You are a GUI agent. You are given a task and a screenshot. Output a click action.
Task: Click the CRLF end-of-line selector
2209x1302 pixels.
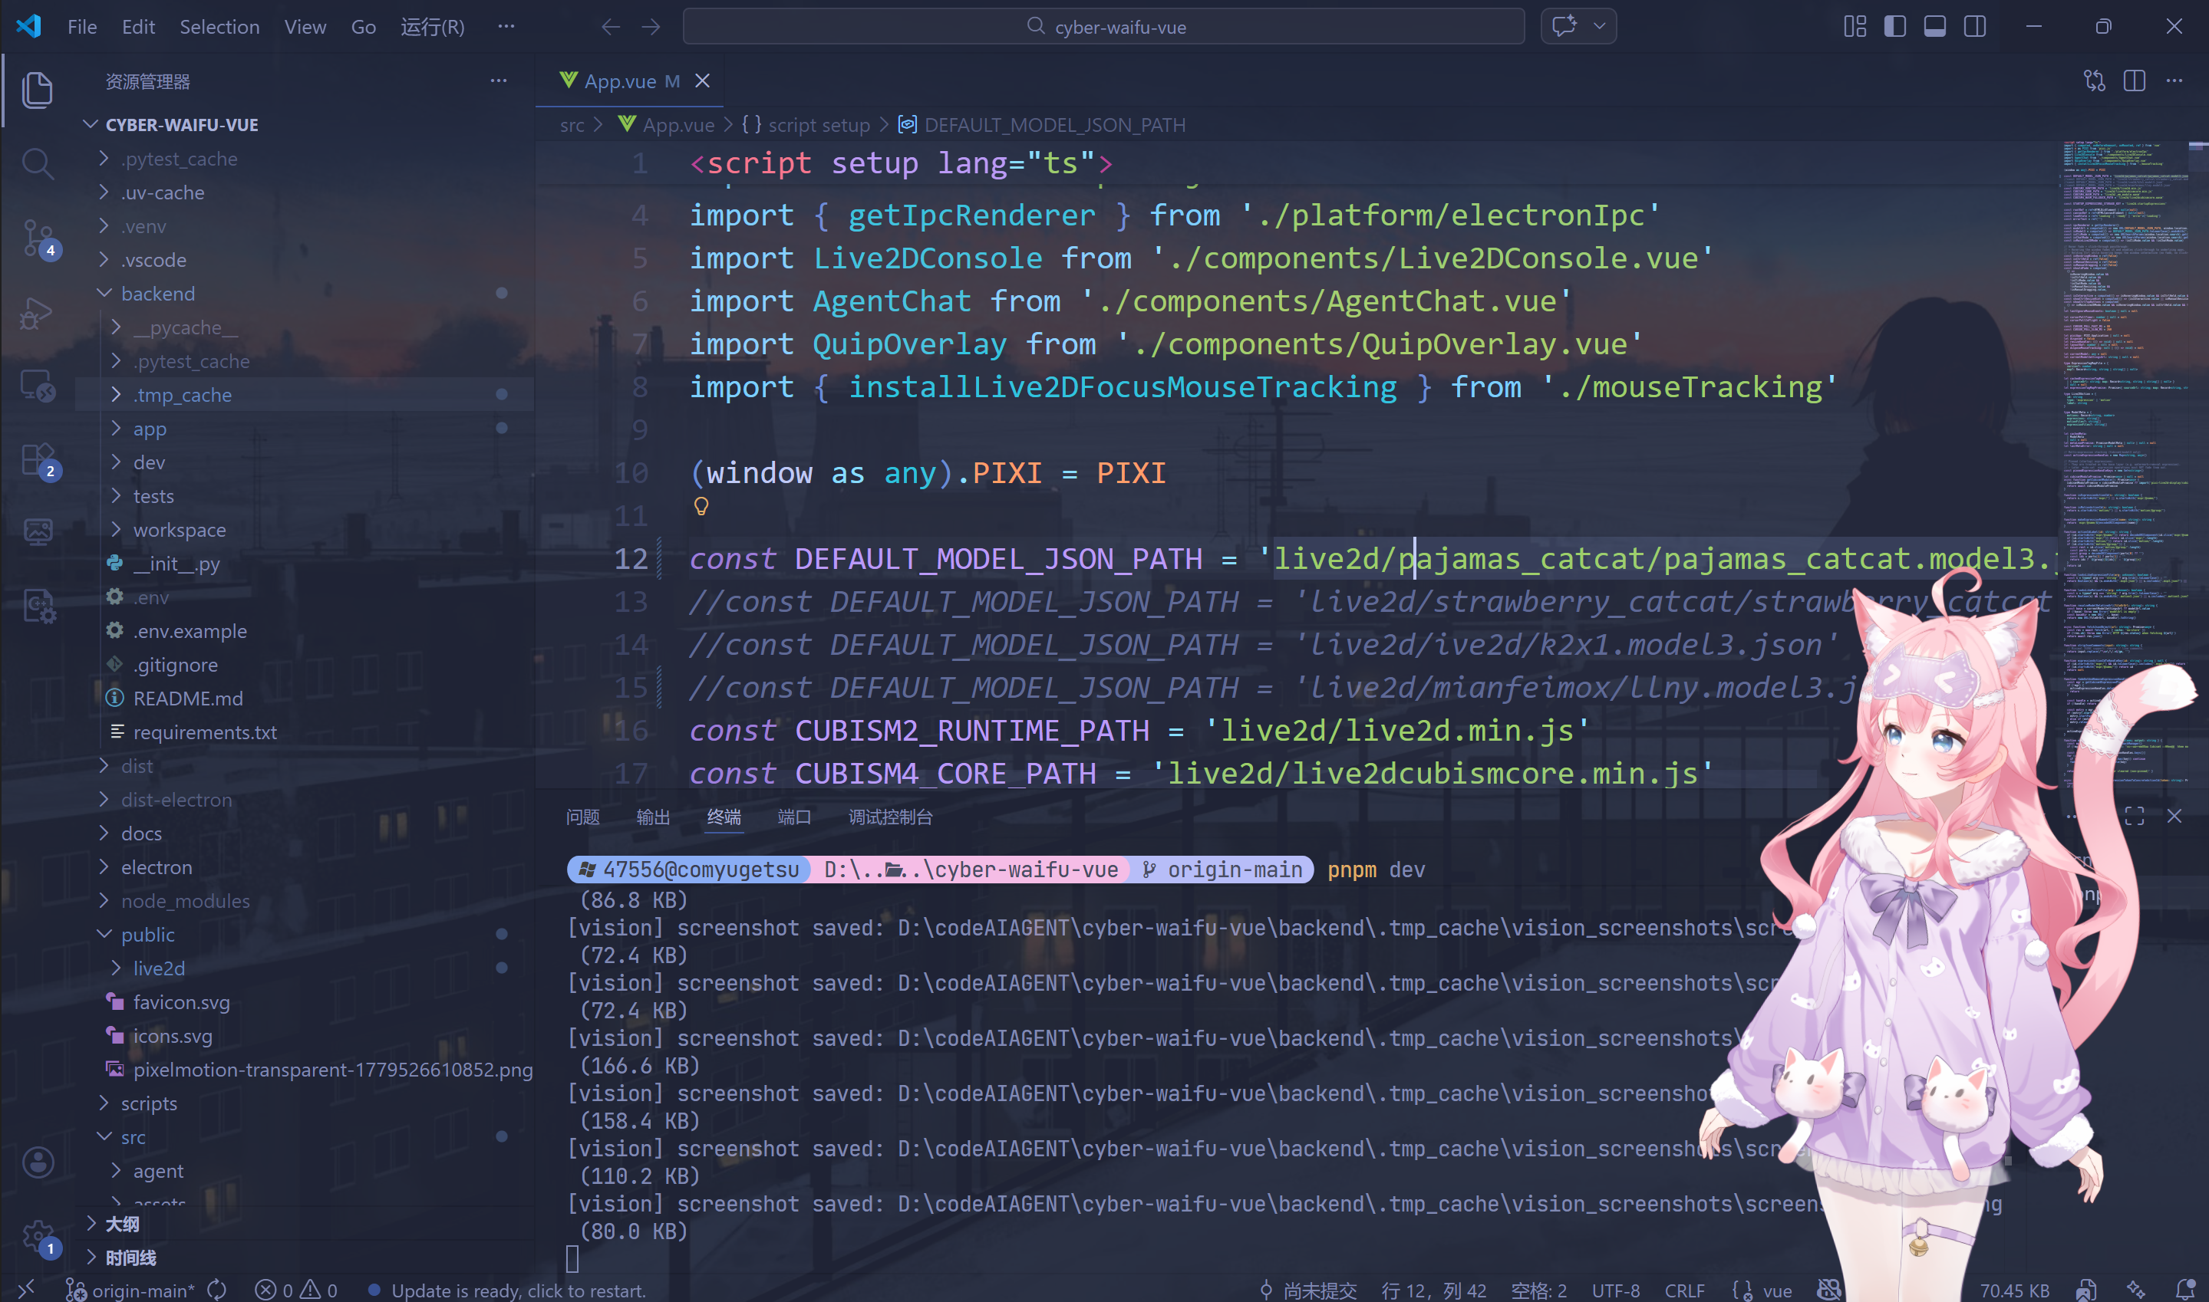[x=1684, y=1290]
